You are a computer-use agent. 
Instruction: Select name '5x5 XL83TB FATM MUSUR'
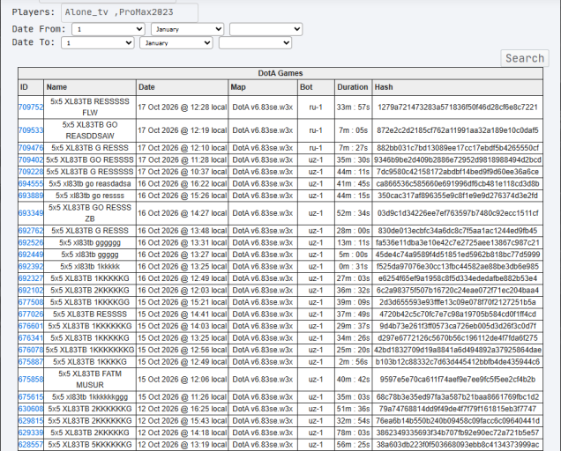pyautogui.click(x=90, y=380)
